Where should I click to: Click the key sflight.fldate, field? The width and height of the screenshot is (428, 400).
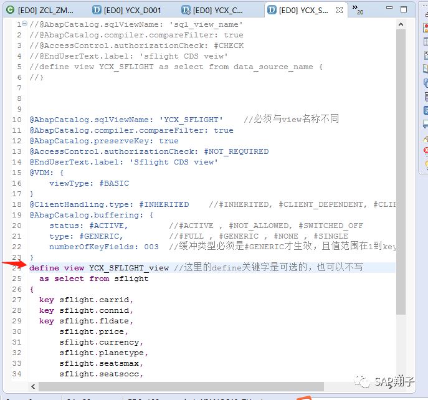[x=86, y=321]
